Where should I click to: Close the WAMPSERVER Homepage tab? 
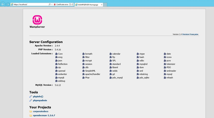(x=102, y=5)
